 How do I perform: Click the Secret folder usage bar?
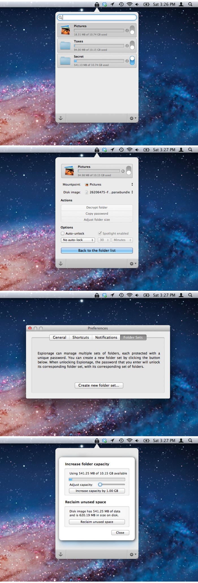coord(99,61)
